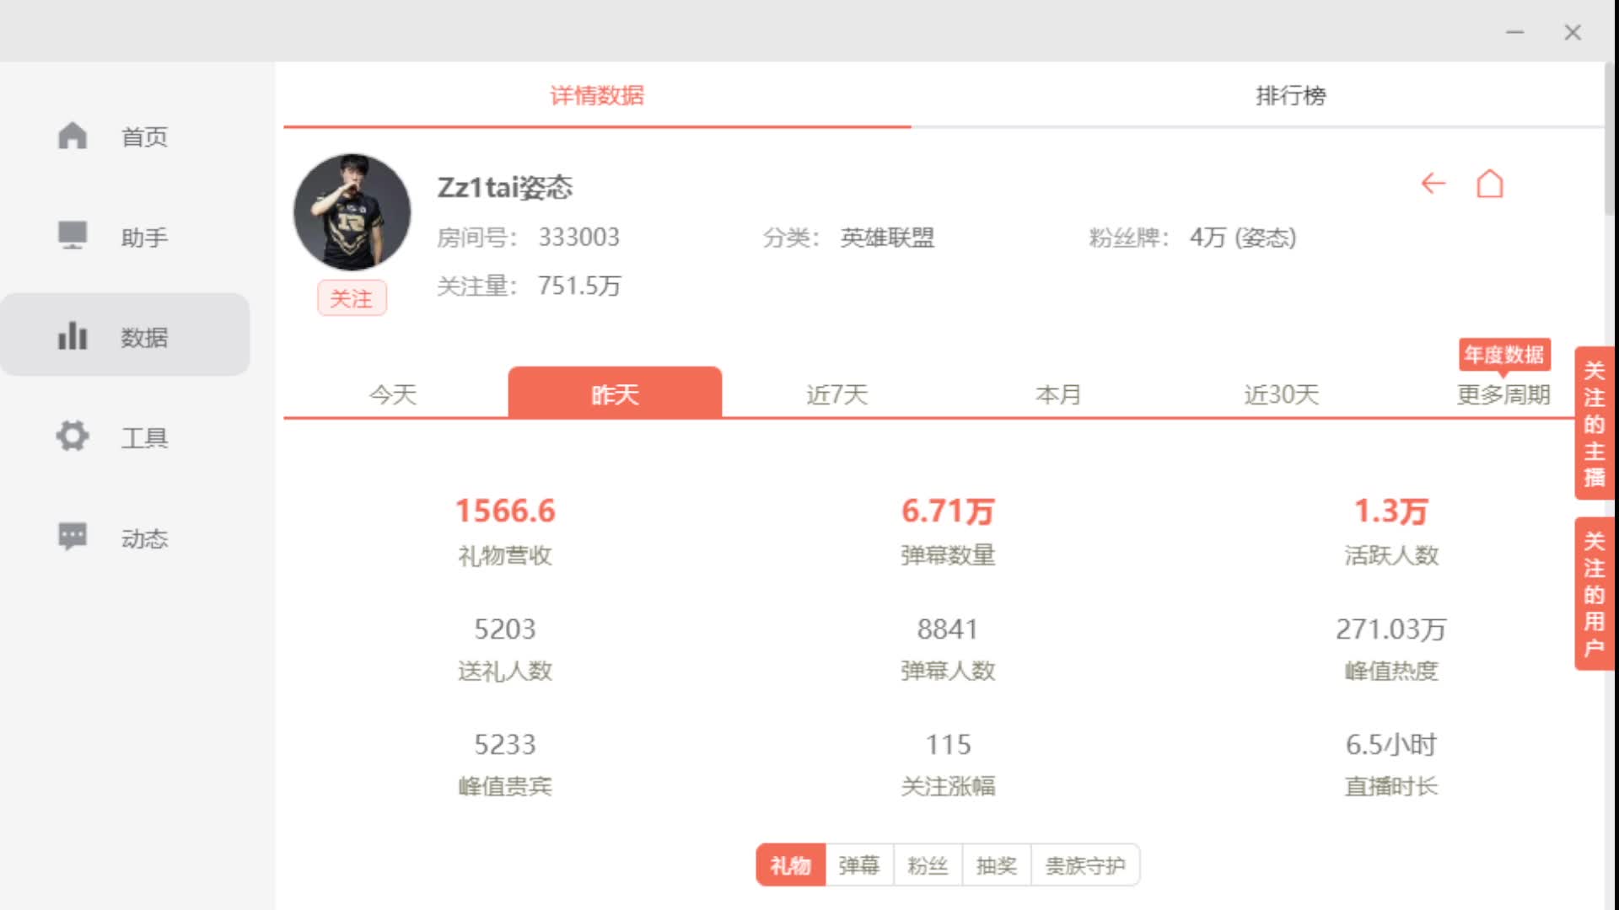Switch to 排行榜 tab
Screen dimensions: 1619x910
pos(1290,95)
